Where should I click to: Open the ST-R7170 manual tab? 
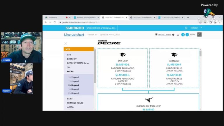point(171,17)
